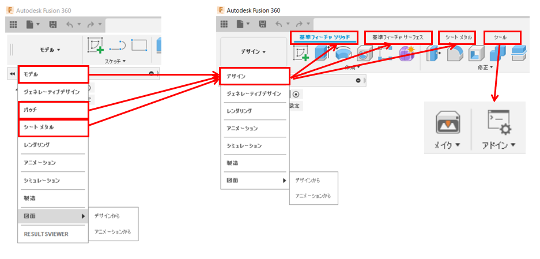Viewport: 540px width, 259px height.
Task: Open File dropdown arrow in left window
Action: point(38,24)
